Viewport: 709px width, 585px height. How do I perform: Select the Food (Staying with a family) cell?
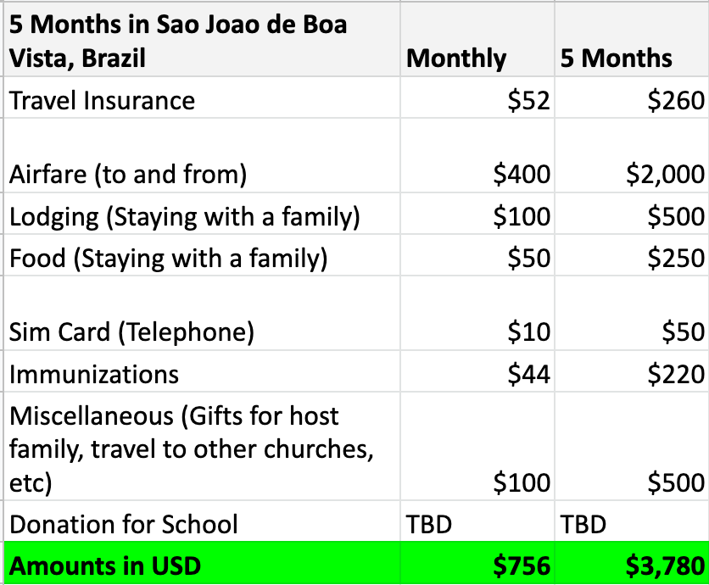pyautogui.click(x=168, y=257)
